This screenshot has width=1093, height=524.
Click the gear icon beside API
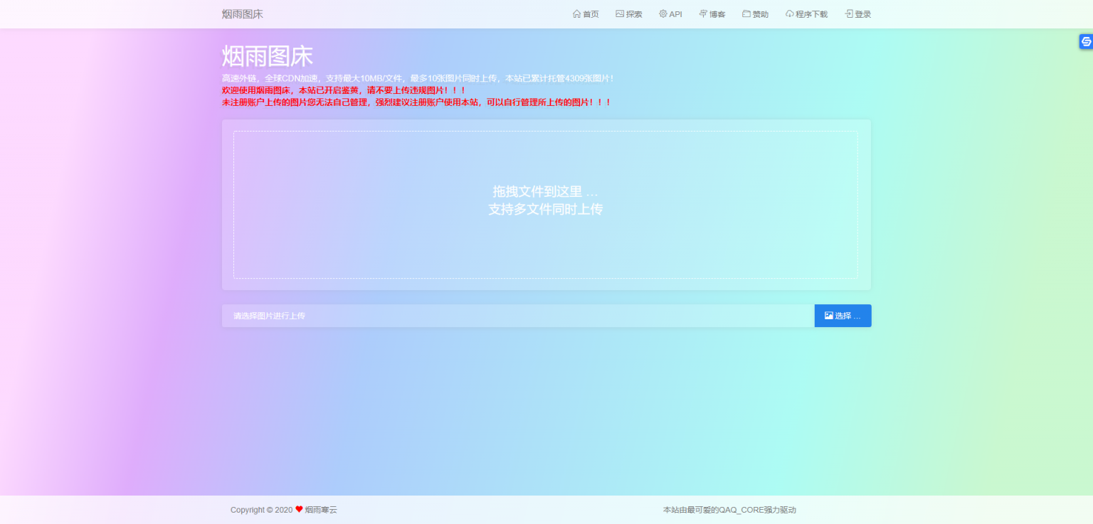coord(663,14)
